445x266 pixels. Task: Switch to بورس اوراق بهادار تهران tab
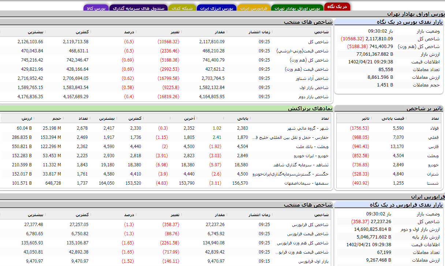(297, 8)
